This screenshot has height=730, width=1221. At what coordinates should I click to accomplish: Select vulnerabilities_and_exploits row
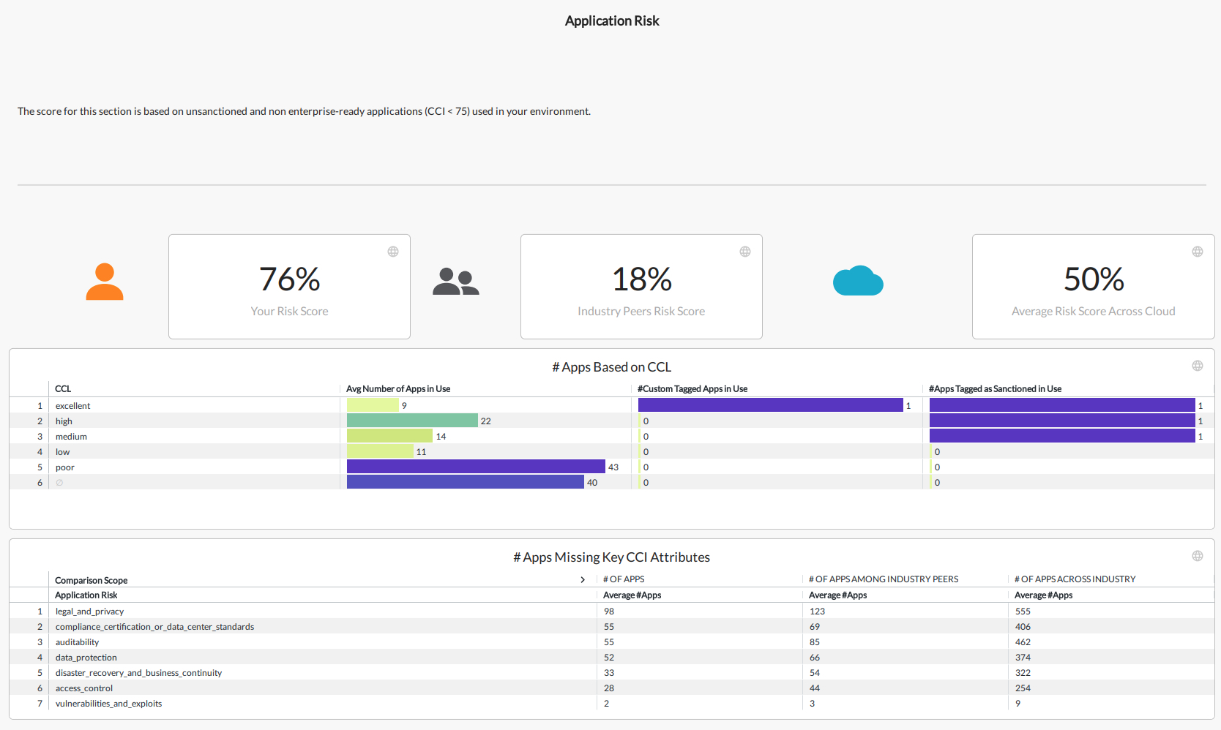pos(612,704)
